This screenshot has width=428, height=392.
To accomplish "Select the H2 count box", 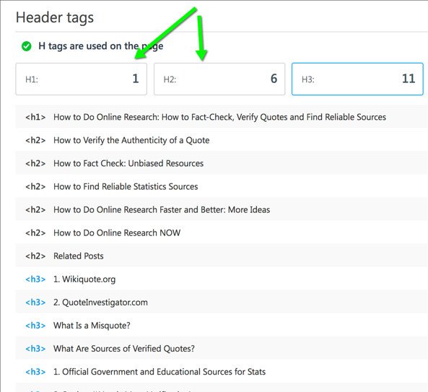I will 219,79.
